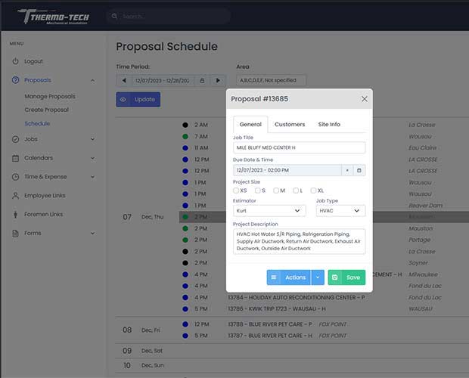469x378 pixels.
Task: Select the M project size
Action: point(276,191)
